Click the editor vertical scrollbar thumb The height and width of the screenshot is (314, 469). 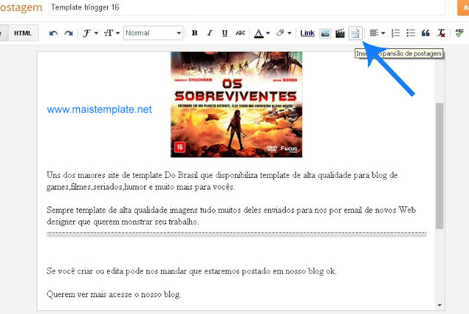tap(440, 166)
